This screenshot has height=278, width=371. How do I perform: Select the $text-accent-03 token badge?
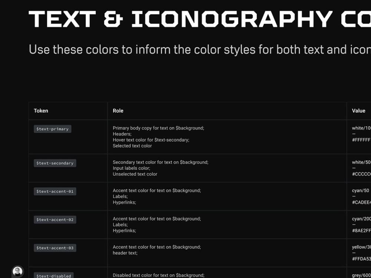click(x=55, y=248)
